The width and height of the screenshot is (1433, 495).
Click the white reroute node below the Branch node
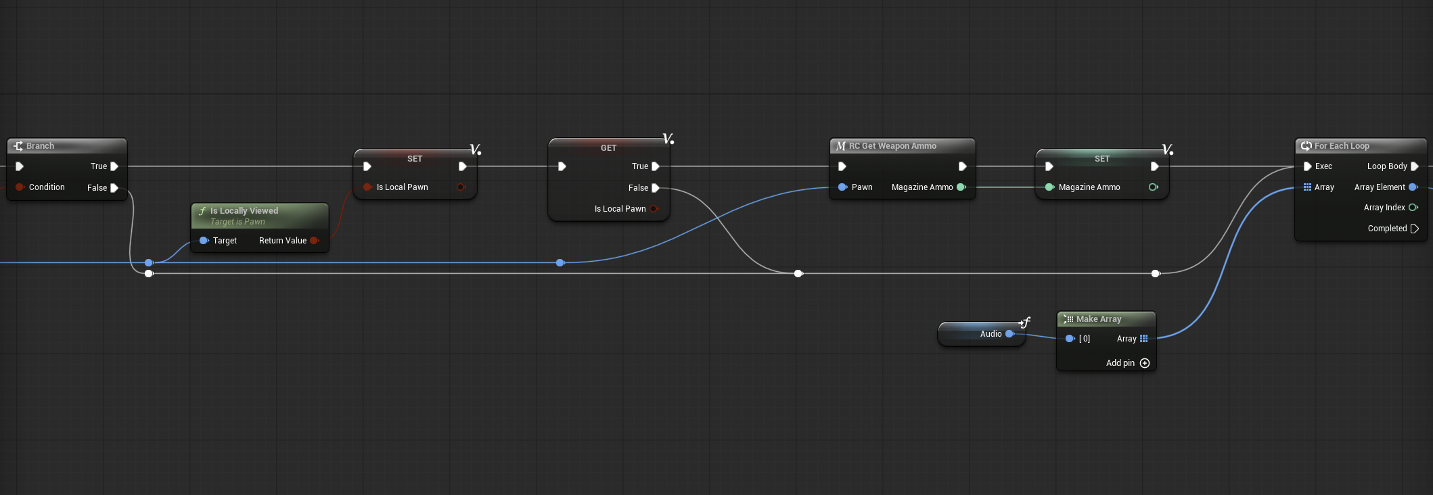tap(149, 273)
